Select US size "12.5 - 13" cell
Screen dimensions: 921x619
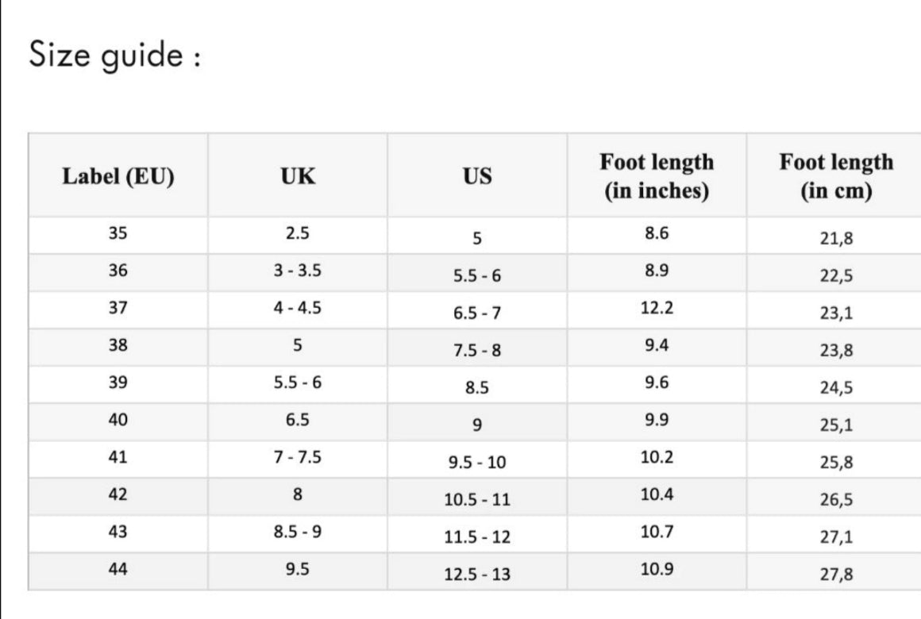[x=477, y=575]
